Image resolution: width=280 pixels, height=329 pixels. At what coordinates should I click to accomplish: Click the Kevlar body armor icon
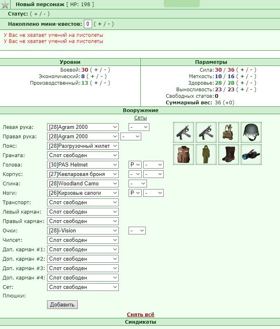coord(184,154)
